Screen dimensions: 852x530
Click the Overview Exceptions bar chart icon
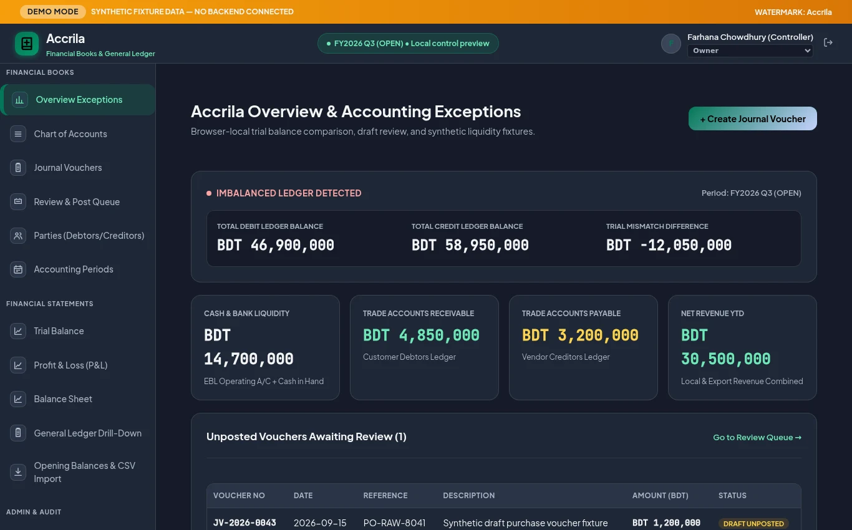(20, 100)
